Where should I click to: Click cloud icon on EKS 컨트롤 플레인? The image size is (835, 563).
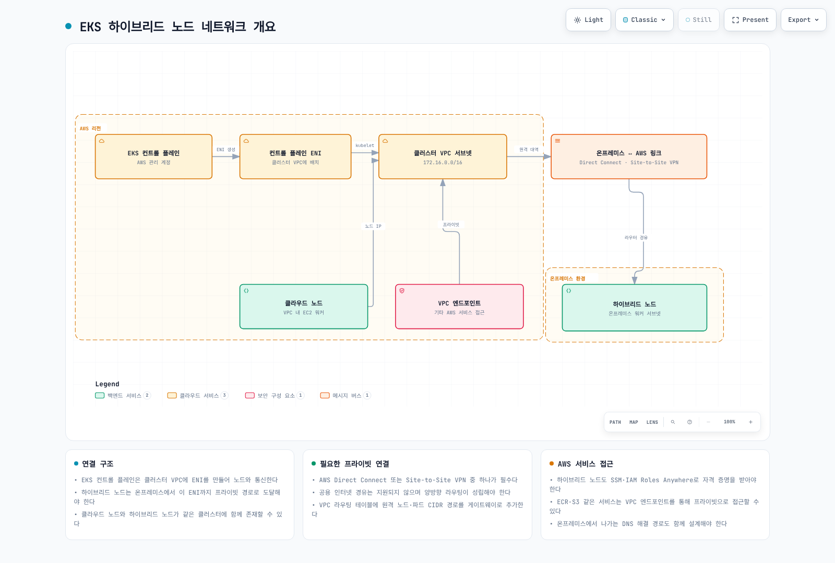tap(102, 141)
